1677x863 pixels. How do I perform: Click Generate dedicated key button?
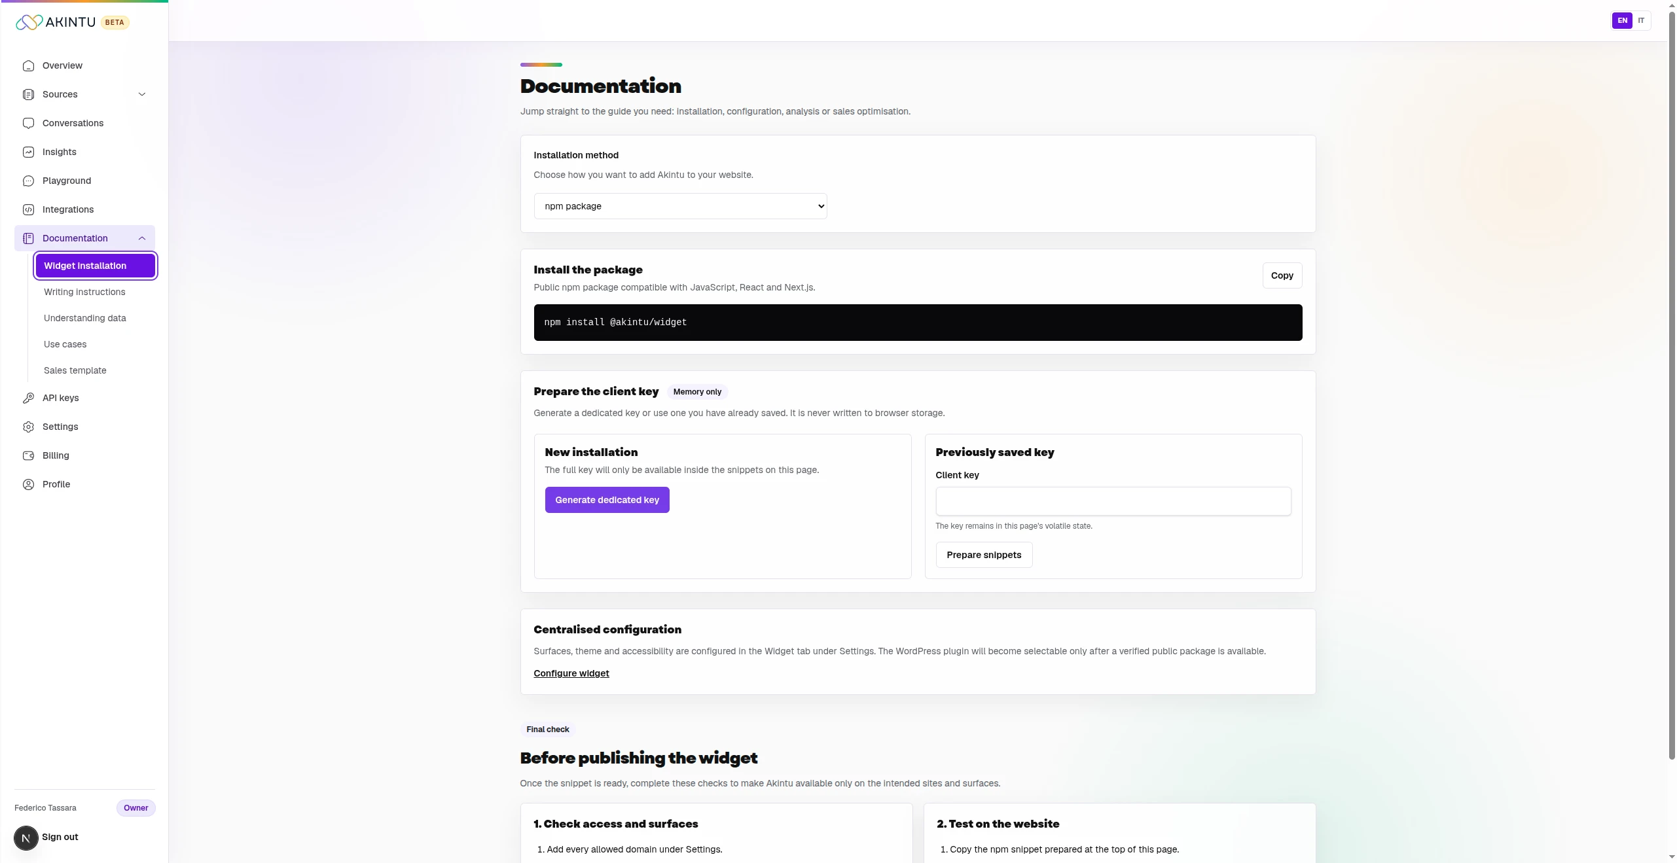(x=607, y=500)
